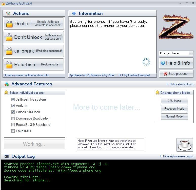Screen dimensions: 196x190
Task: Click the Refurbish restore locks button
Action: [34, 64]
